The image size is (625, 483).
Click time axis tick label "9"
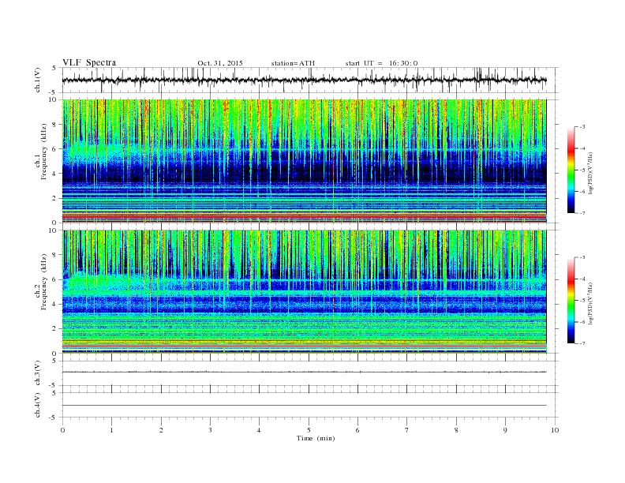click(505, 430)
